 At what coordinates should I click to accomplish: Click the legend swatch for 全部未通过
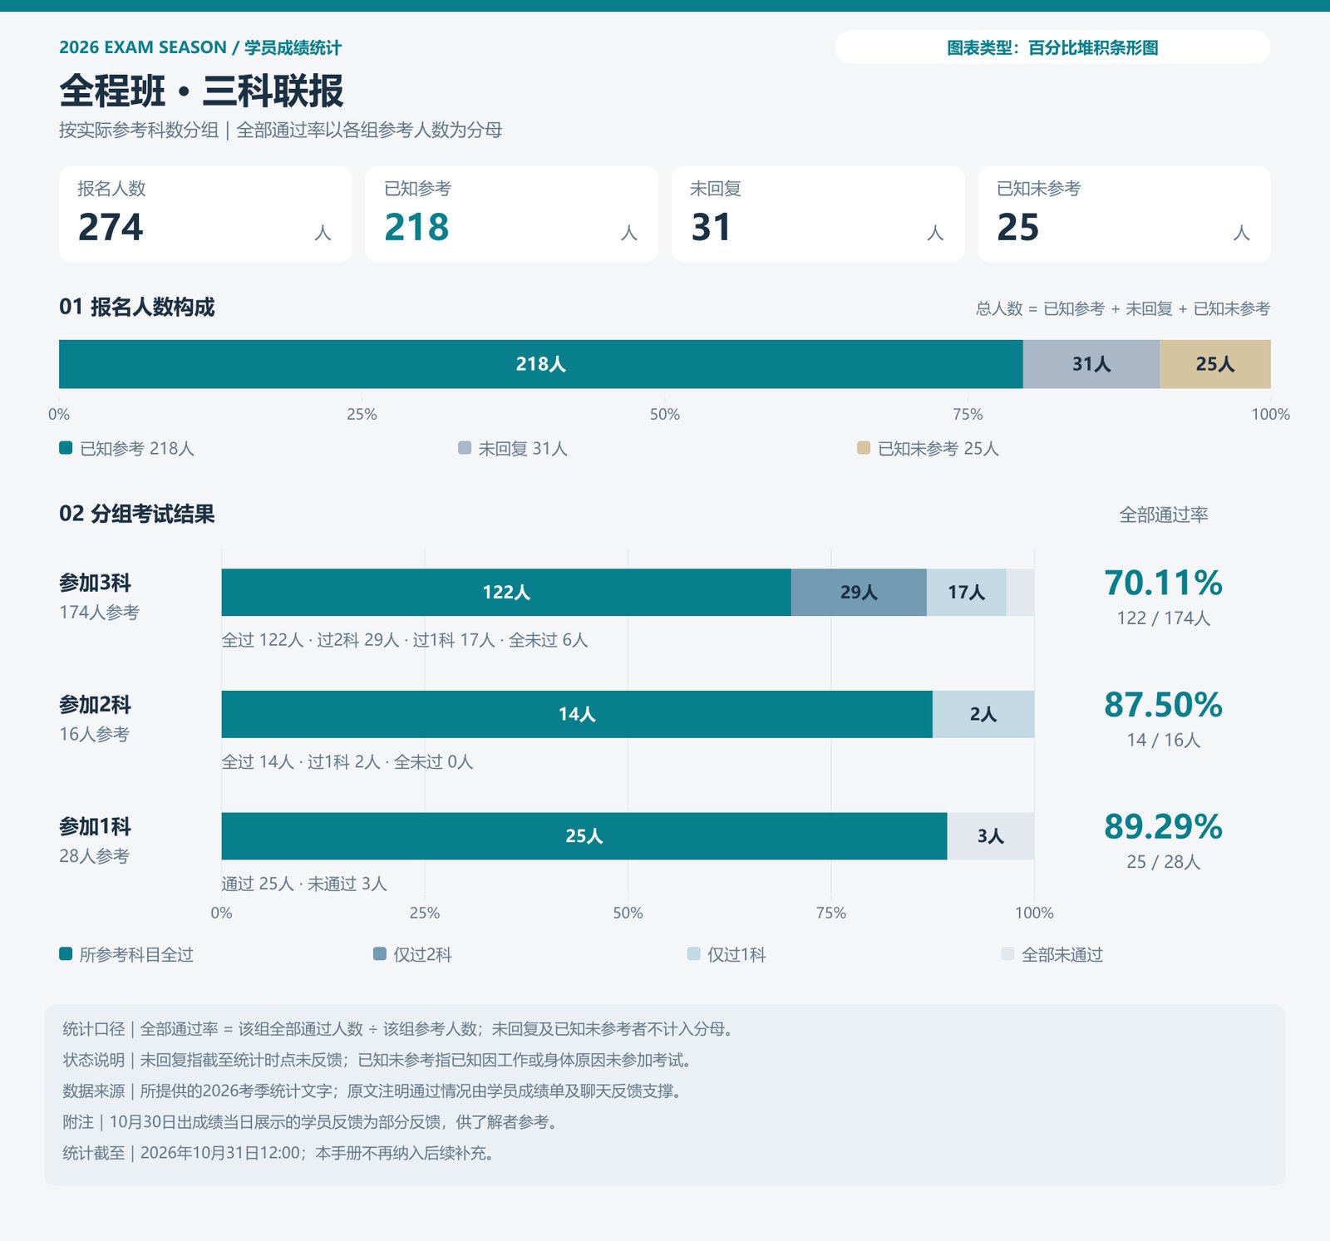(1008, 953)
